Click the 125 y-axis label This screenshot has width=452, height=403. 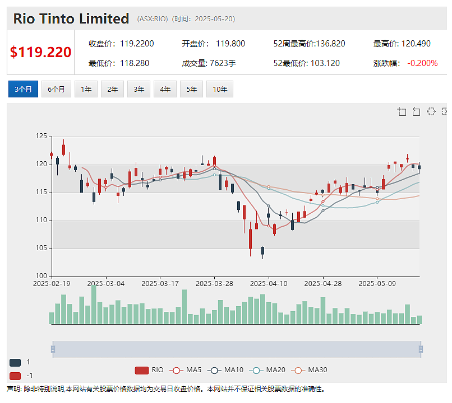[41, 136]
